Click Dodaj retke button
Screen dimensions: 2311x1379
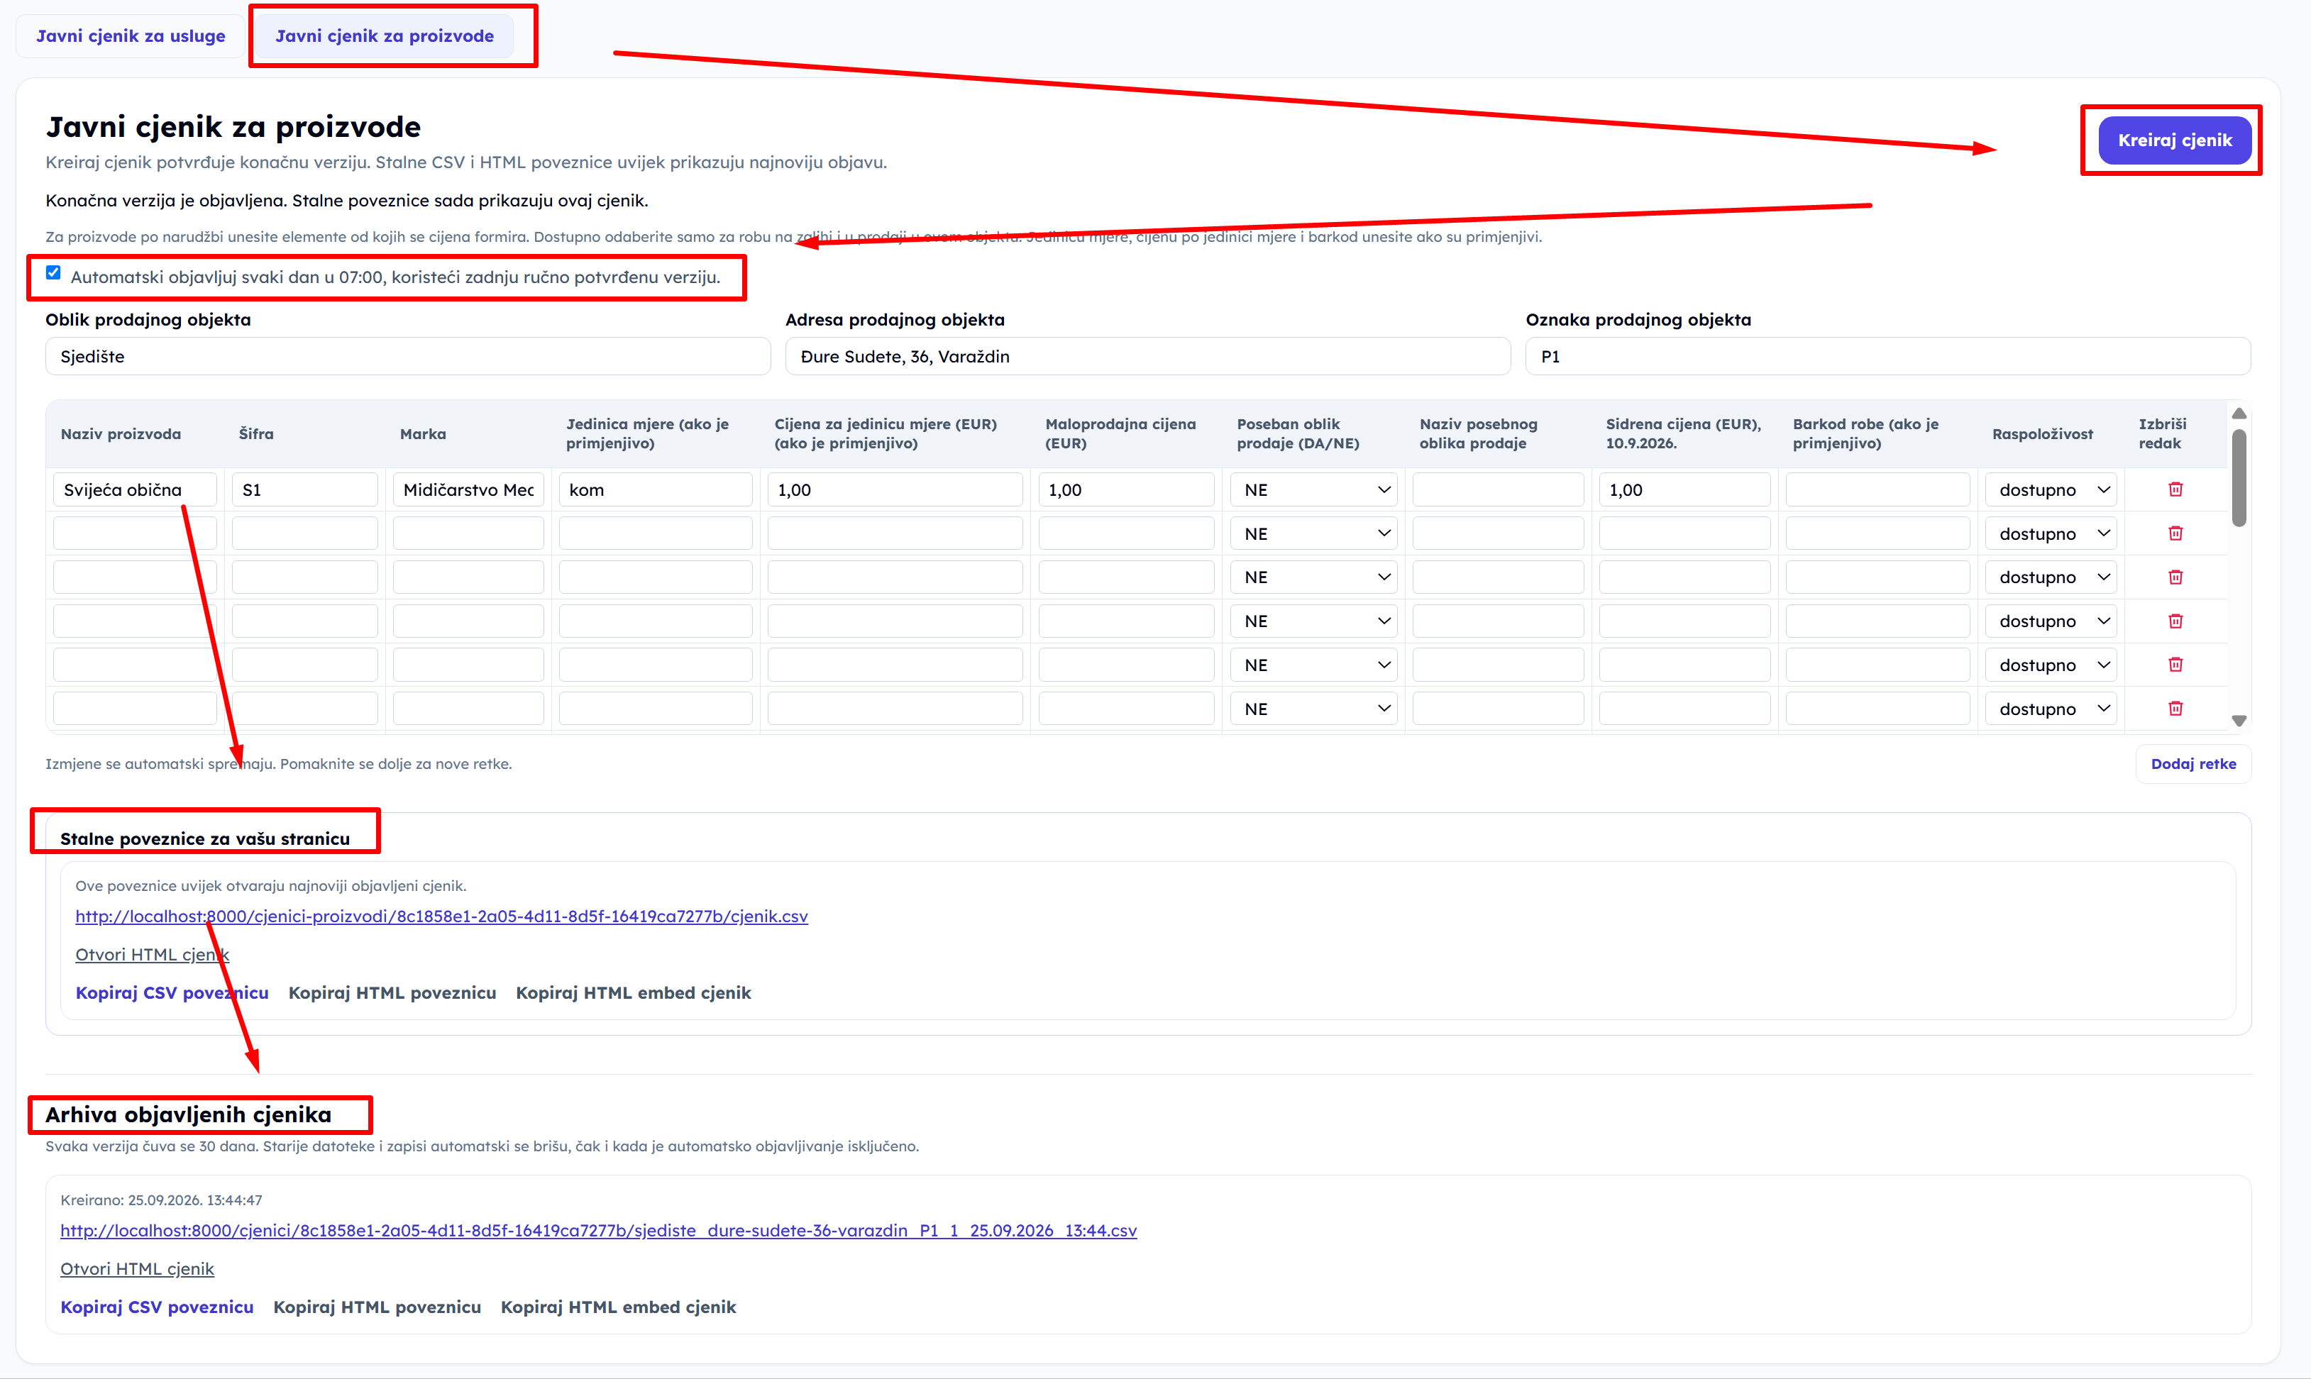[x=2193, y=764]
